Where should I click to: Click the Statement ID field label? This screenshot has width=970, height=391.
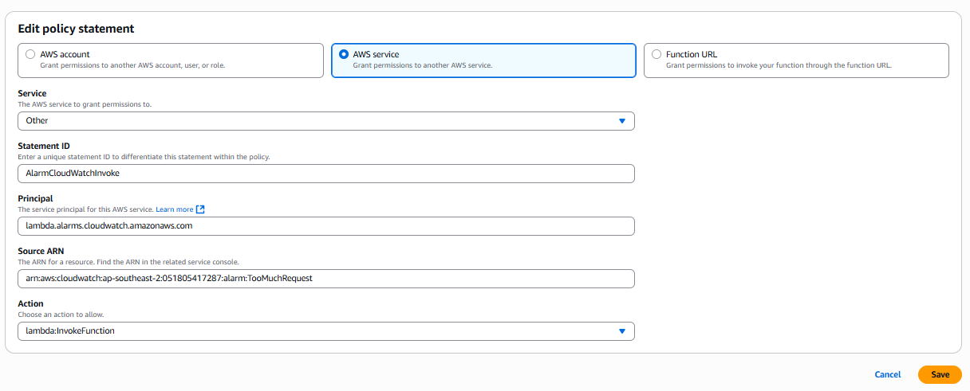[44, 147]
